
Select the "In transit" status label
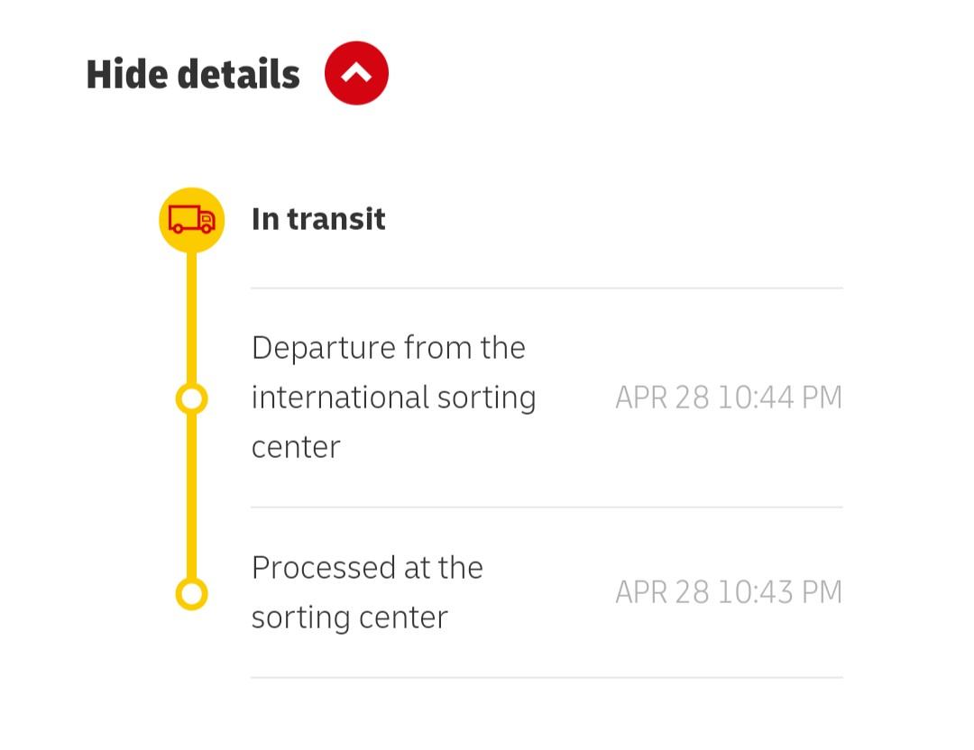pos(318,219)
